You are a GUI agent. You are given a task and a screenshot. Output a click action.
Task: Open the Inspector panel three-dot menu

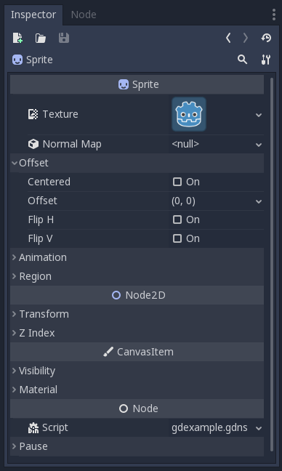click(x=274, y=15)
